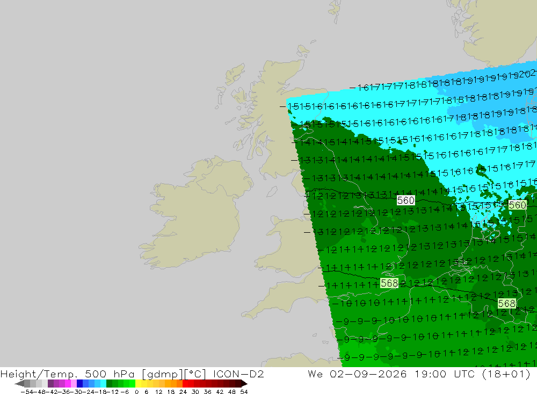
Task: Click the We 02-09-2026 date label
Action: pyautogui.click(x=357, y=374)
